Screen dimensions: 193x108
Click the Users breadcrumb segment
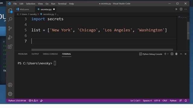(x=24, y=14)
